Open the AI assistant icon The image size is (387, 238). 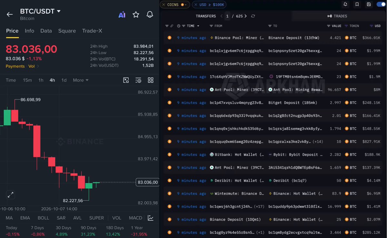click(122, 15)
